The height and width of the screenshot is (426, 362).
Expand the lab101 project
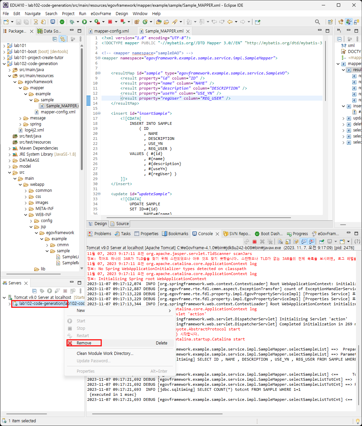click(x=4, y=46)
